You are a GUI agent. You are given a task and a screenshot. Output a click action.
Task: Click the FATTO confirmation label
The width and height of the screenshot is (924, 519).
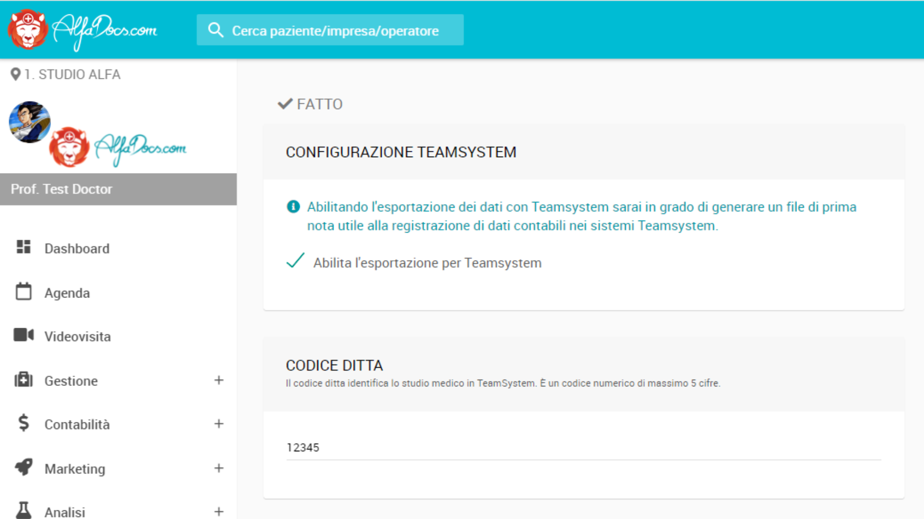[319, 104]
